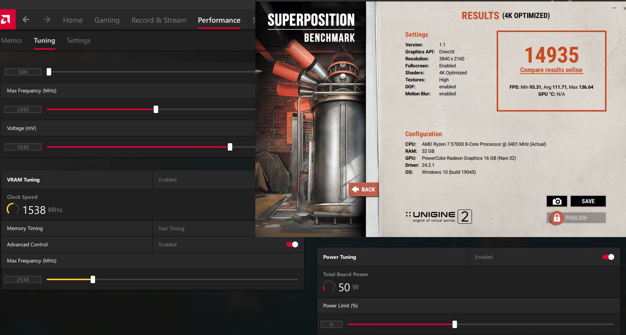Click the Voltage (mV) label
The image size is (626, 335).
pyautogui.click(x=21, y=128)
